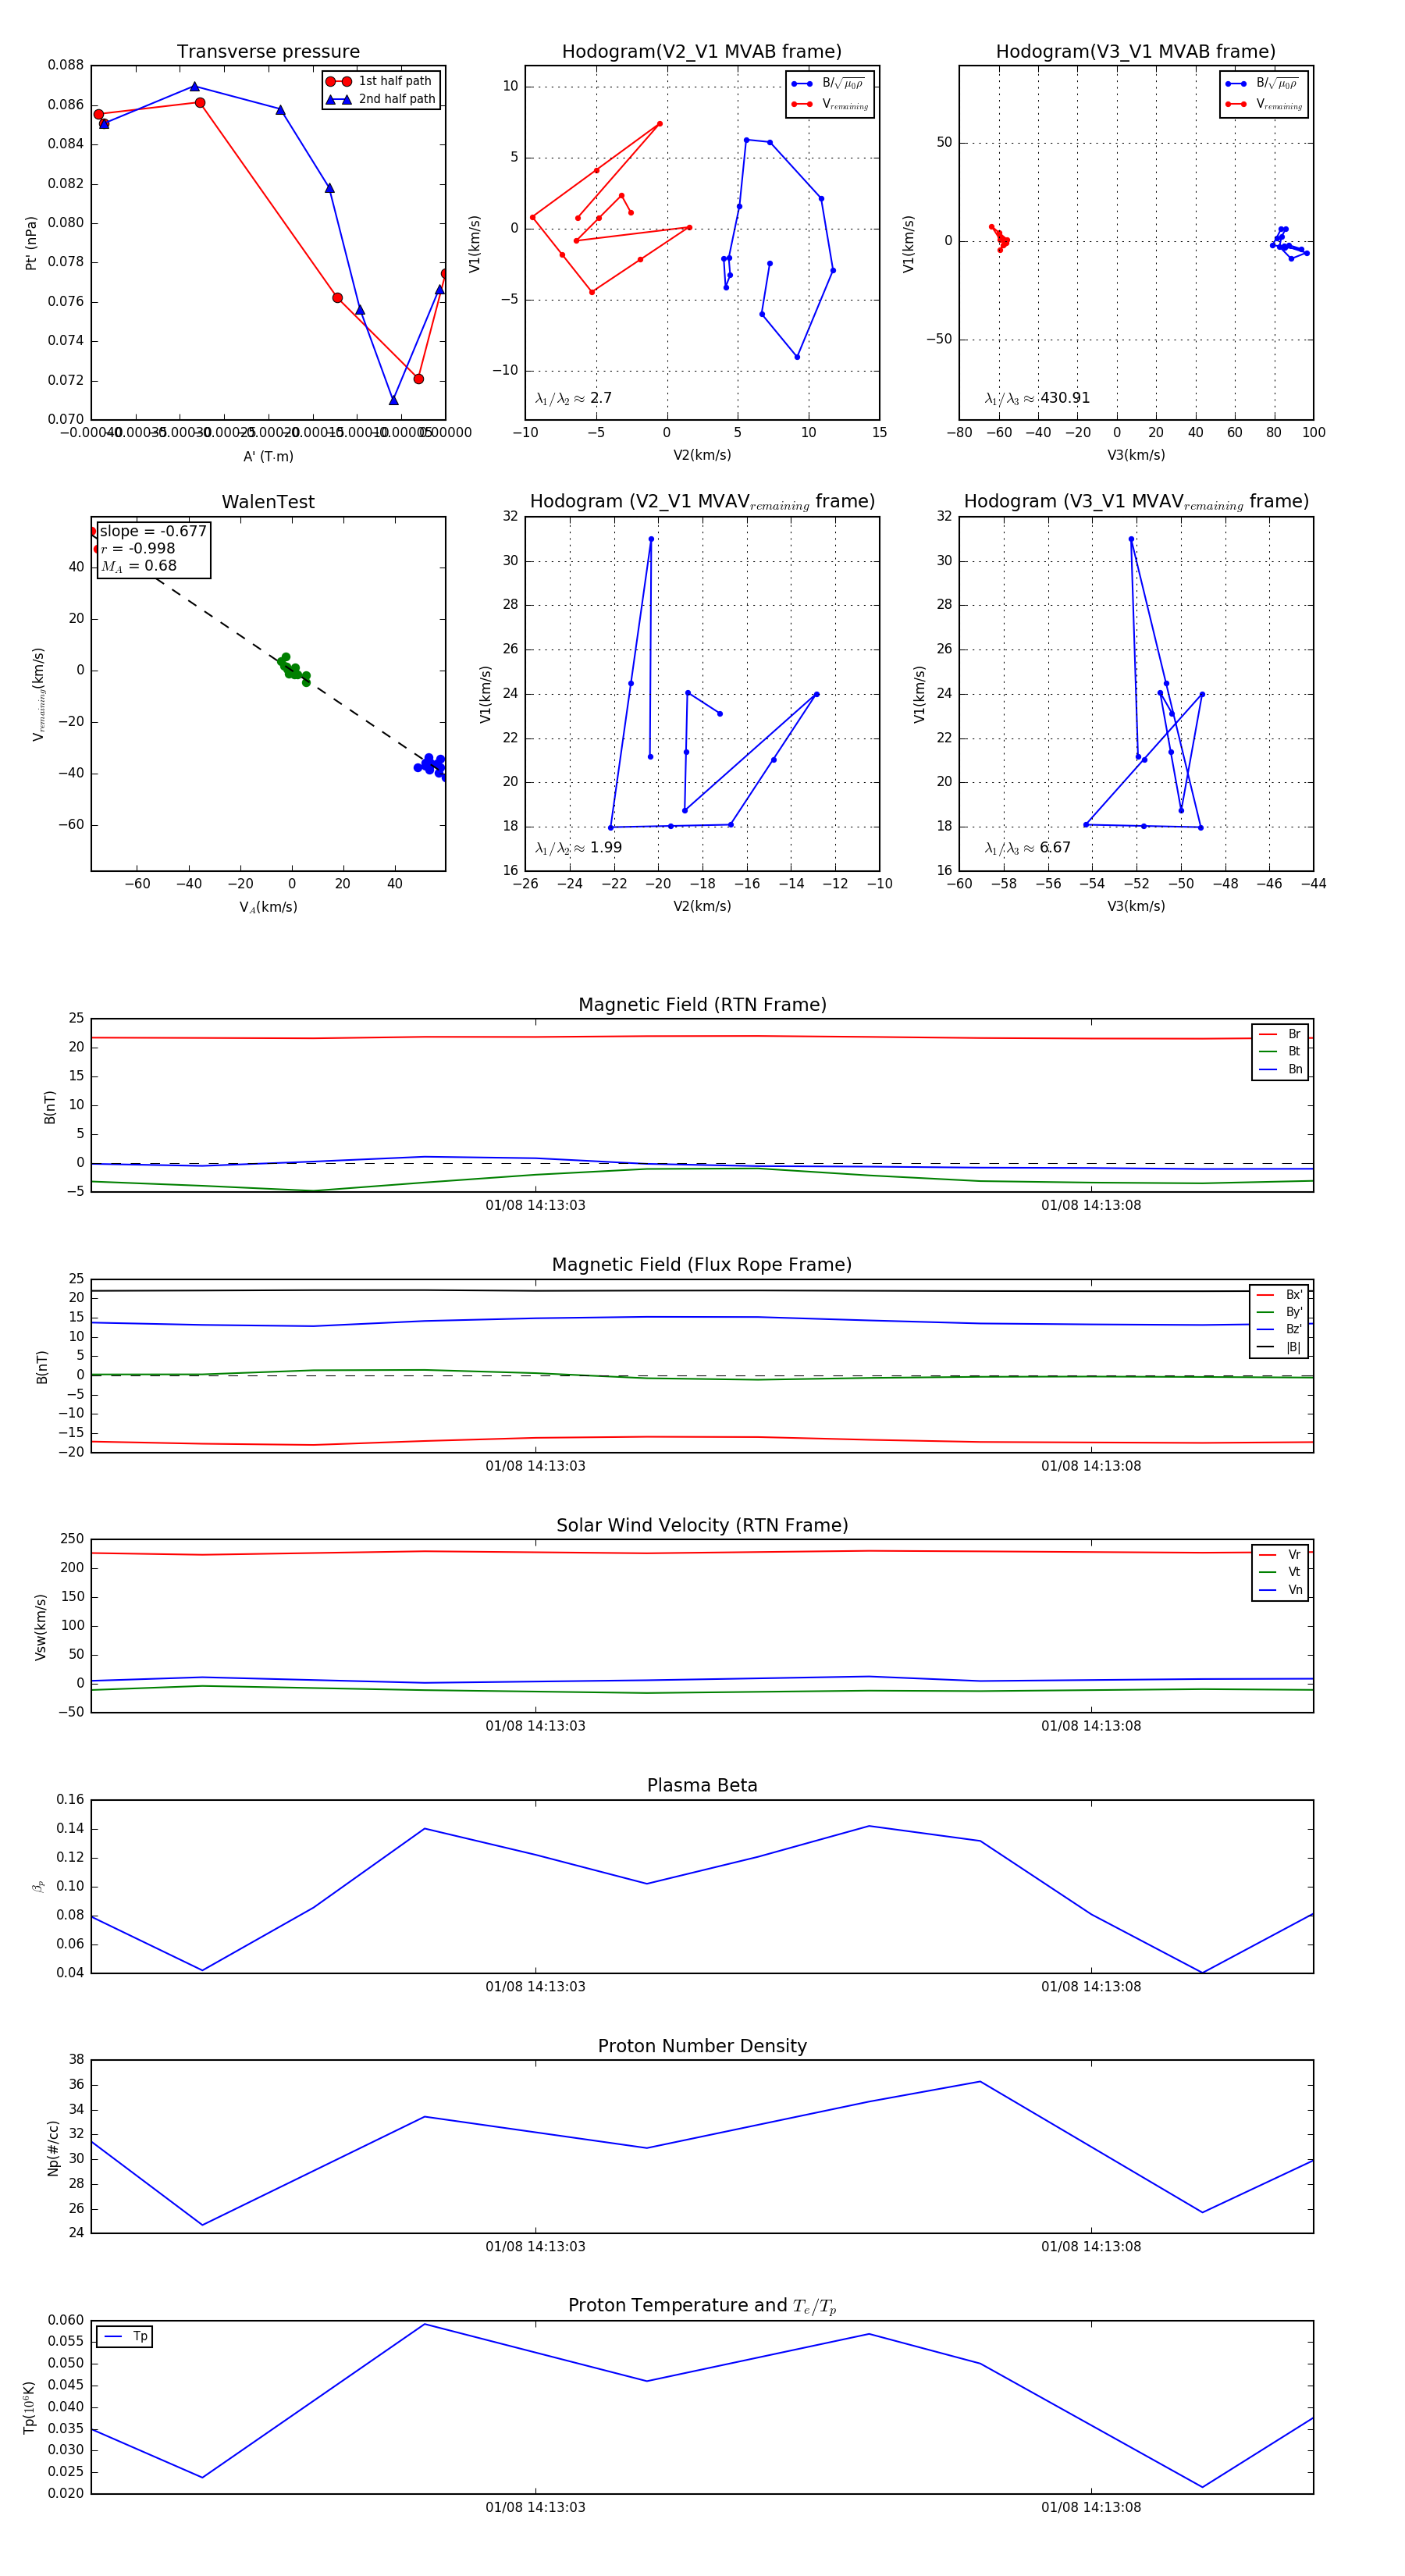Click the 'A' (T·m)' x-axis label
The height and width of the screenshot is (2576, 1405).
pos(268,456)
